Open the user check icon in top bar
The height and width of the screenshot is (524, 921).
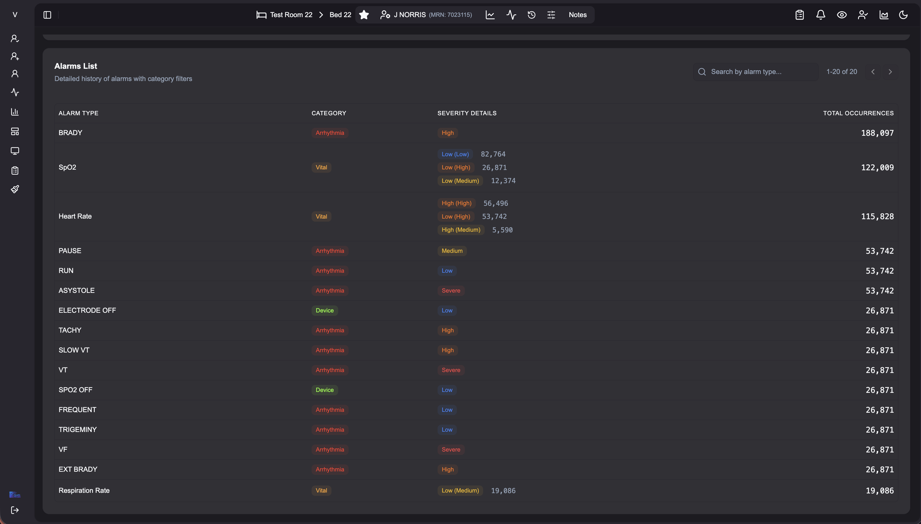click(x=863, y=15)
